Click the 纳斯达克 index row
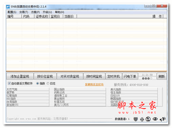The height and width of the screenshot is (128, 172). [80, 93]
